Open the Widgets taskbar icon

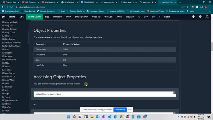pyautogui.click(x=86, y=117)
